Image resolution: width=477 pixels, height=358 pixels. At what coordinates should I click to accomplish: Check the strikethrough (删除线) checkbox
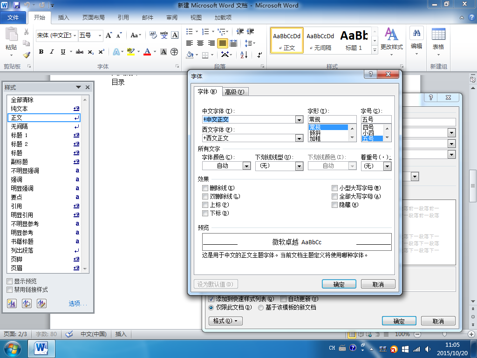tap(205, 188)
